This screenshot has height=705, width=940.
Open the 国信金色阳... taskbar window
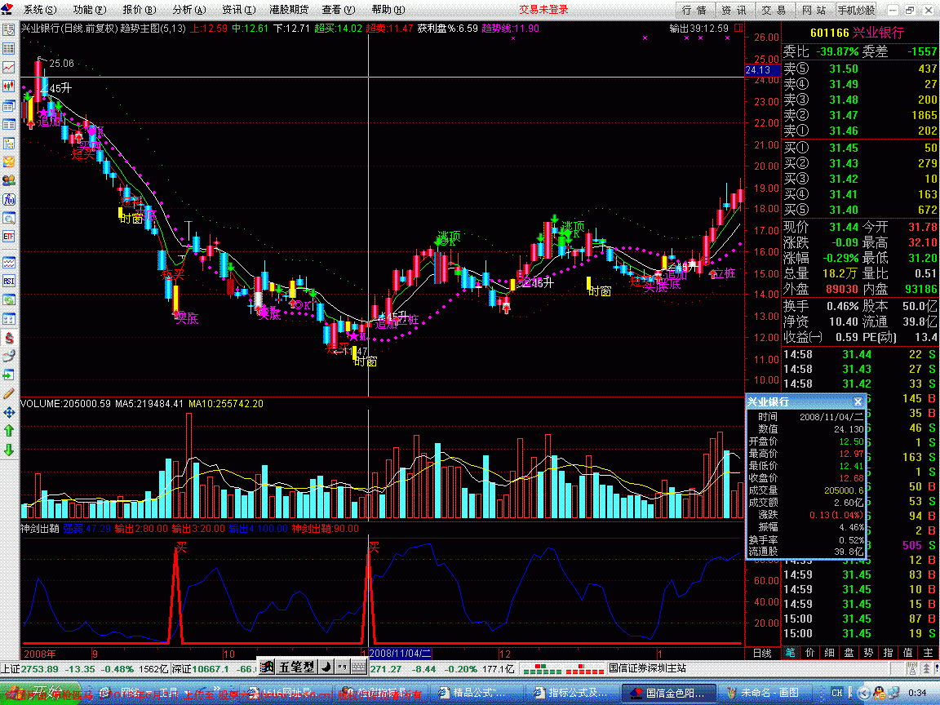pos(668,693)
